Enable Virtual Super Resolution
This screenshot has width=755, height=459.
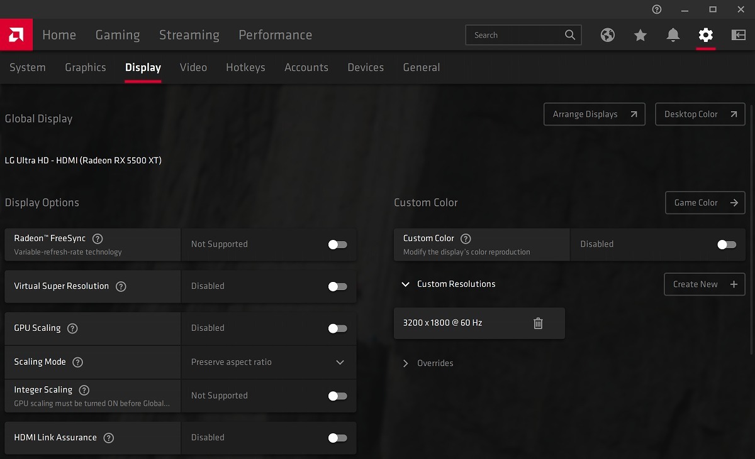(338, 286)
